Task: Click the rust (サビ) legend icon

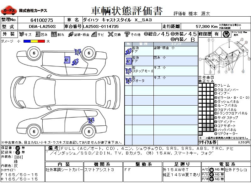Action: click(x=94, y=34)
